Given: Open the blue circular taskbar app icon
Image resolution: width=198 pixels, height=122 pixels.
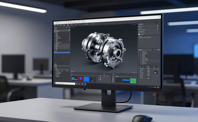Looking at the screenshot, I should [x=85, y=84].
